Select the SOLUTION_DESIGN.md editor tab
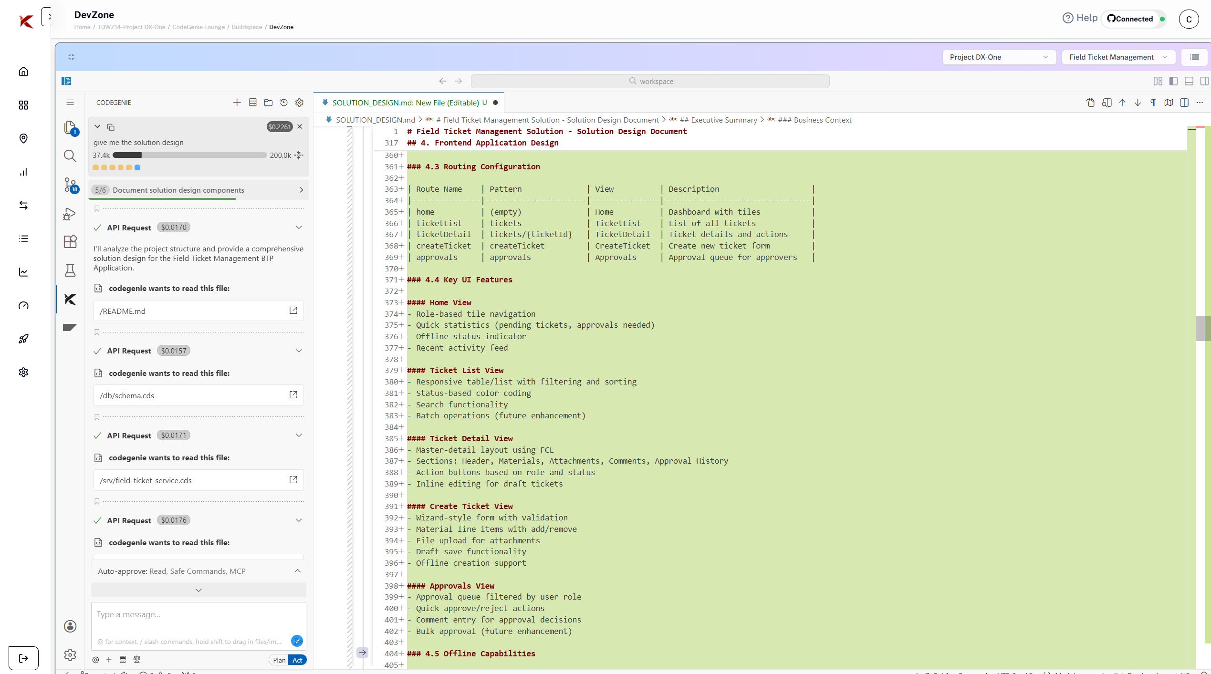The height and width of the screenshot is (674, 1211). click(x=406, y=103)
